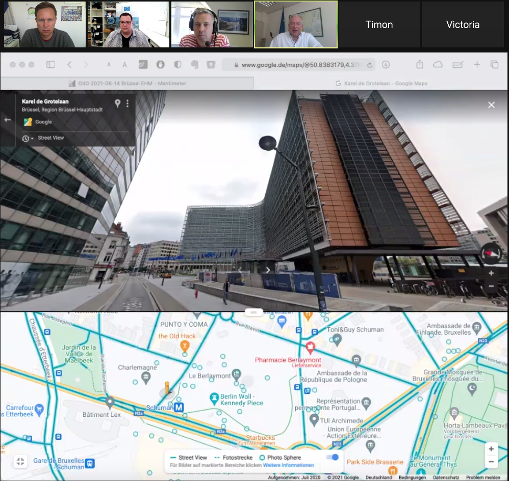This screenshot has width=509, height=481.
Task: Click Problem melden link
Action: pos(483,477)
